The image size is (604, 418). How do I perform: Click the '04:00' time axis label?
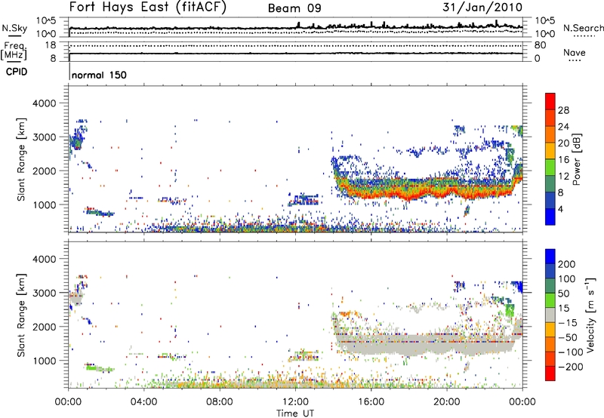(143, 402)
